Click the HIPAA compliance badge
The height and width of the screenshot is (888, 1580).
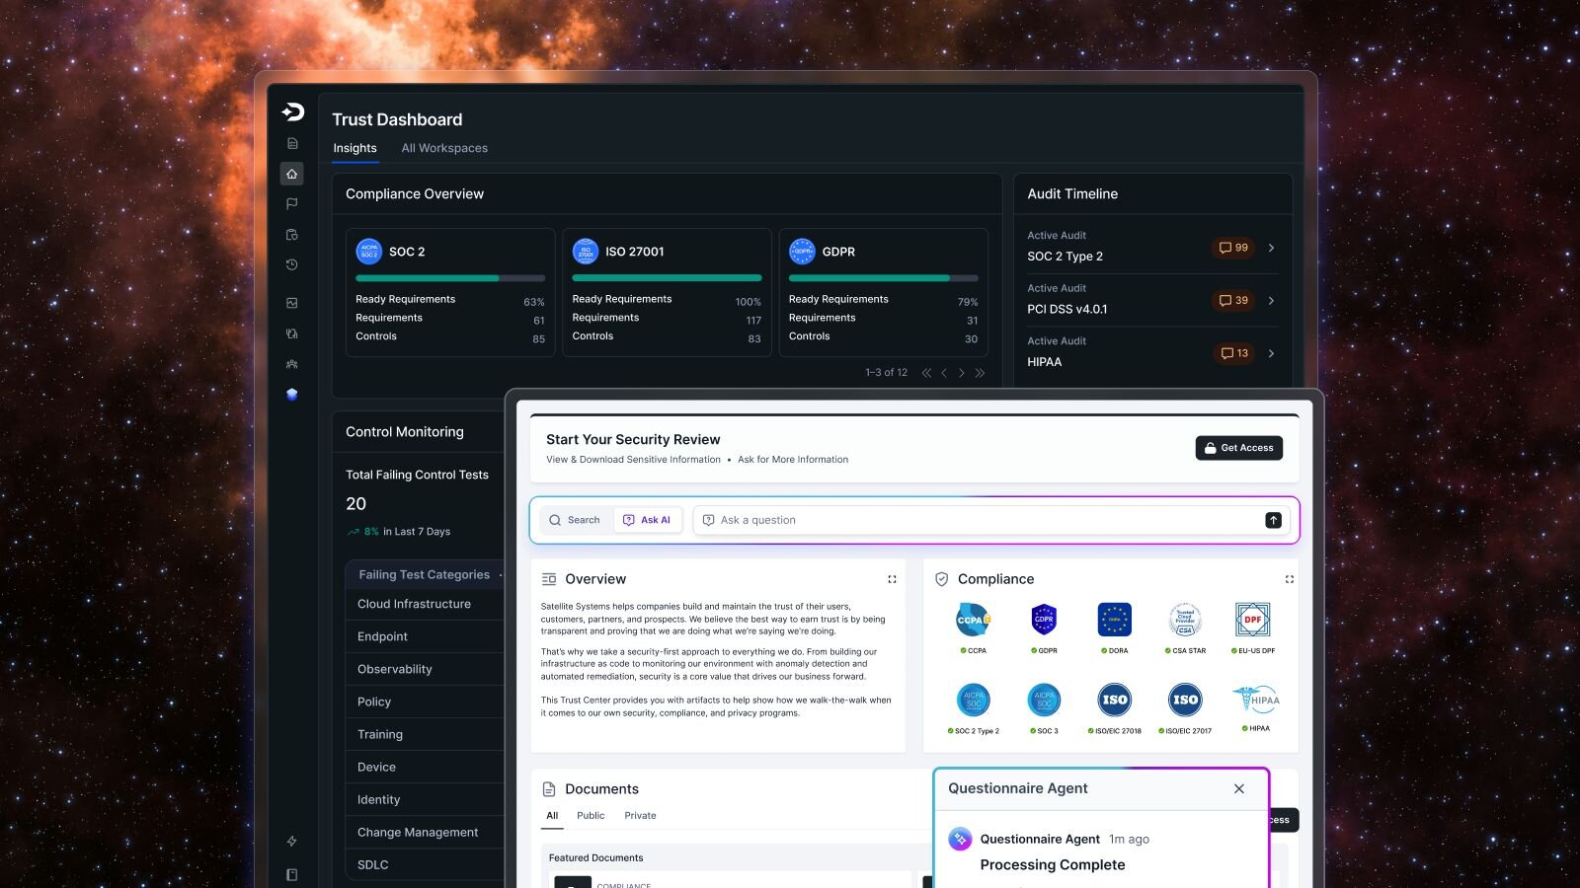pyautogui.click(x=1258, y=708)
